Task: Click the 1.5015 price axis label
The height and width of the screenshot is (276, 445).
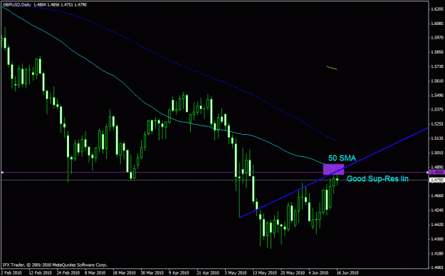Action: [x=437, y=153]
